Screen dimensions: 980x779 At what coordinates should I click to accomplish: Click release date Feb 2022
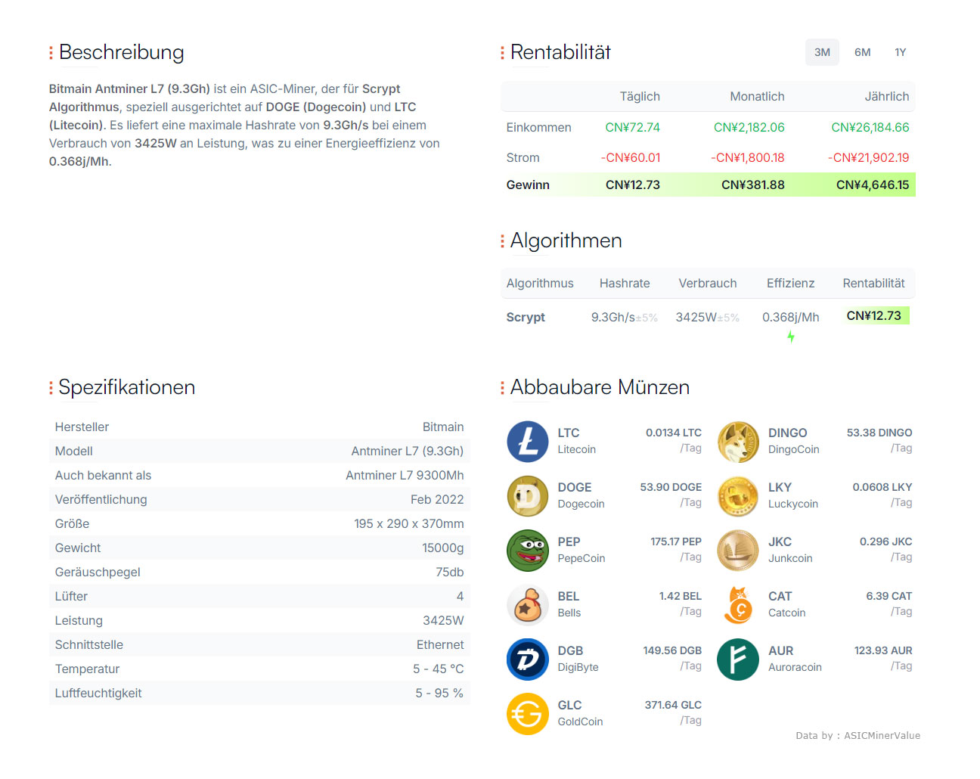437,499
